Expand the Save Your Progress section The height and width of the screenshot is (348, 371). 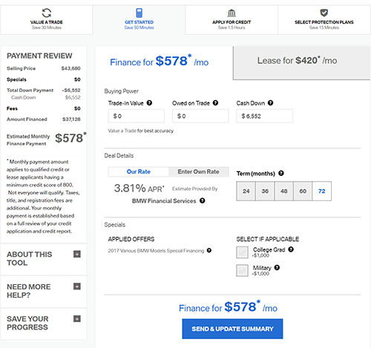point(77,318)
